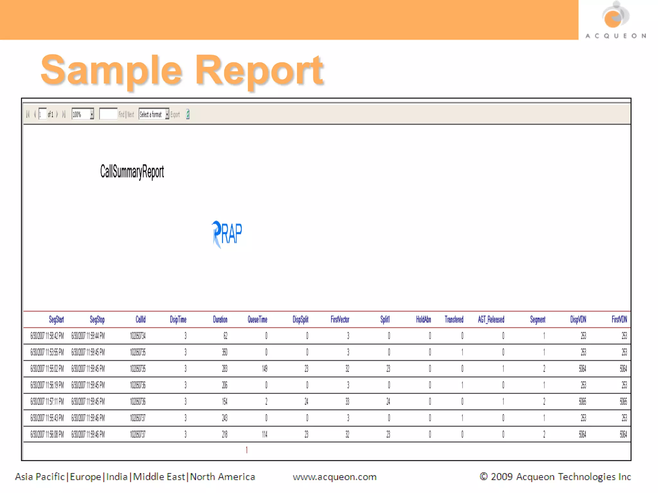Image resolution: width=658 pixels, height=493 pixels.
Task: Go to previous report page
Action: coord(35,114)
